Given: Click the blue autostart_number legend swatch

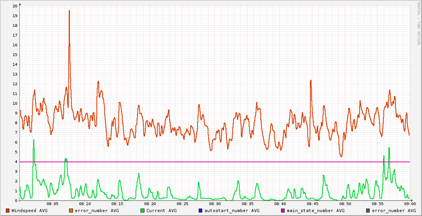Looking at the screenshot, I should pos(200,211).
